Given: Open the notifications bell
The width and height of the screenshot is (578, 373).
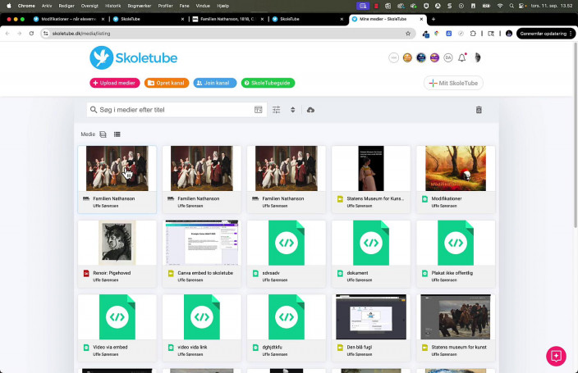Looking at the screenshot, I should tap(462, 57).
